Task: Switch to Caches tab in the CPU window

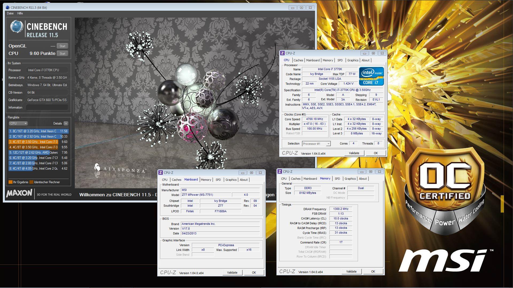Action: pyautogui.click(x=298, y=60)
